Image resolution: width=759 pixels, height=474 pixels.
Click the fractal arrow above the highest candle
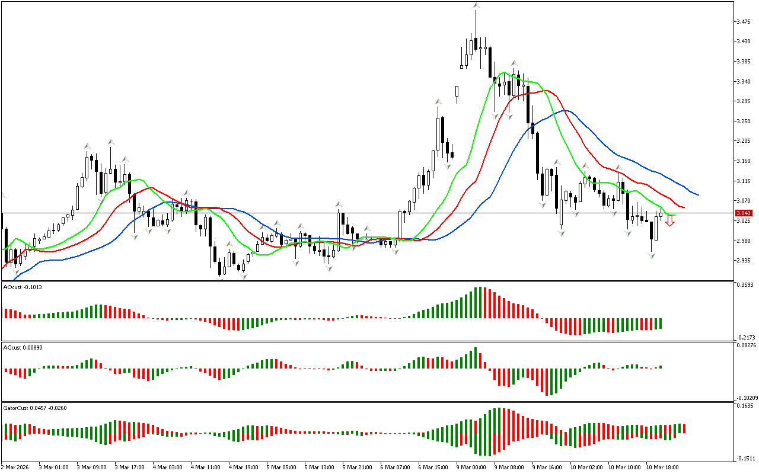pos(476,5)
